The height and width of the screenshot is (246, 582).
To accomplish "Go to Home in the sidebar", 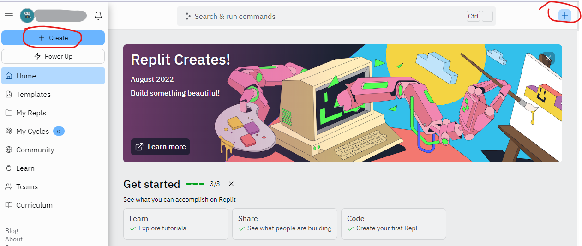I will coord(53,76).
